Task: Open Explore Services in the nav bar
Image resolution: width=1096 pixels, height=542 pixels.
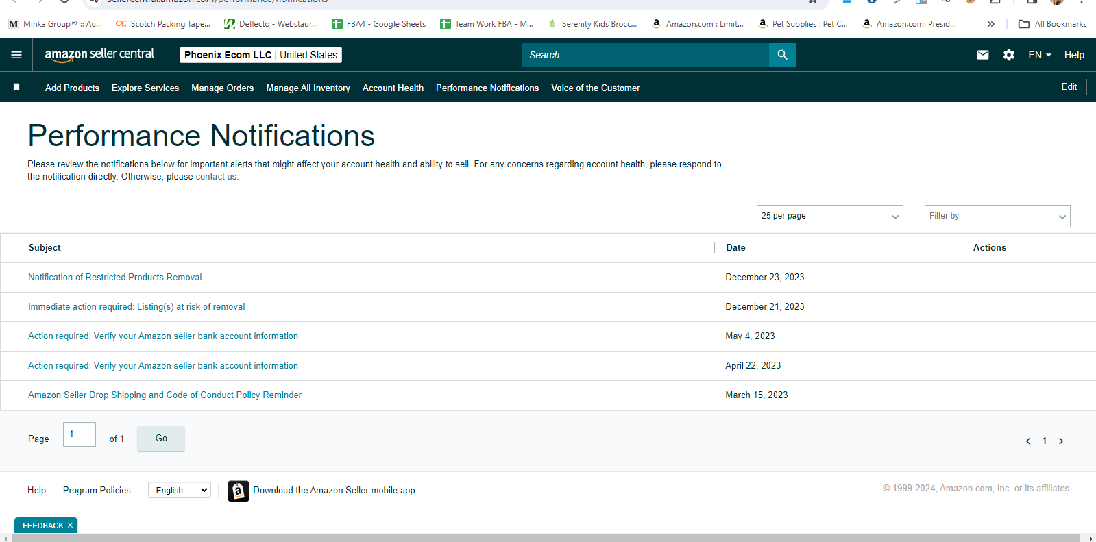Action: click(x=145, y=88)
